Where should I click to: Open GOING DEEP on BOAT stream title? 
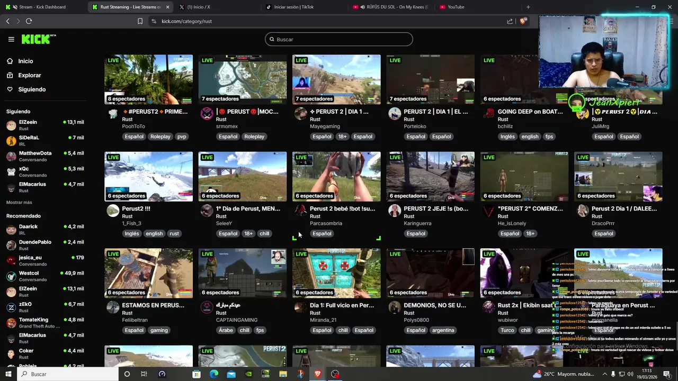pyautogui.click(x=530, y=112)
